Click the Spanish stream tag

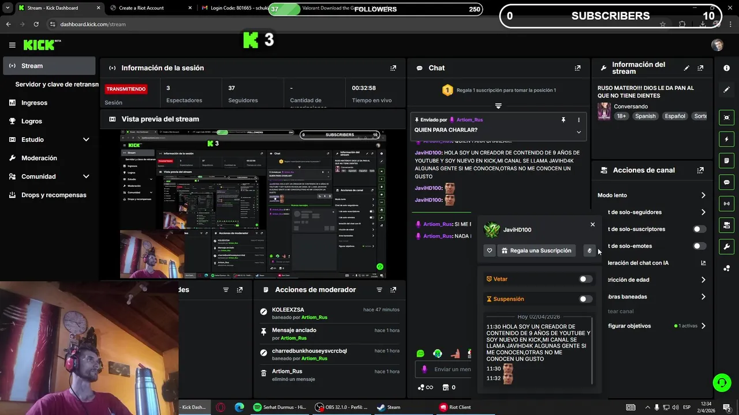click(645, 116)
